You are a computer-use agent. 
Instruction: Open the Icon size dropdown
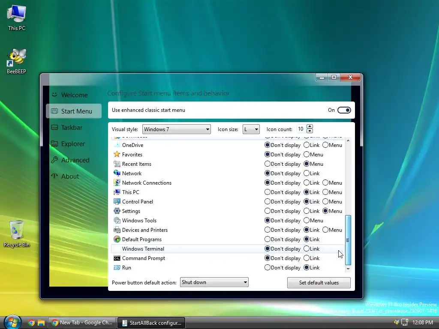pos(251,129)
